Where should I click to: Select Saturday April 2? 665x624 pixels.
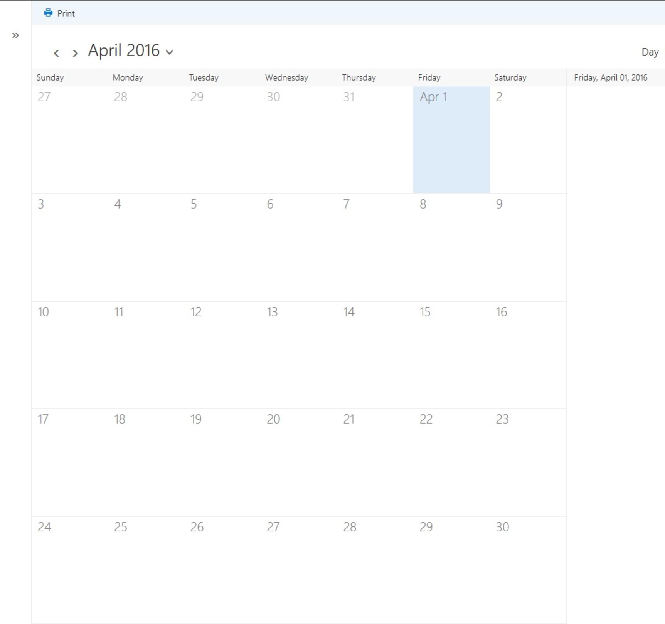point(527,140)
